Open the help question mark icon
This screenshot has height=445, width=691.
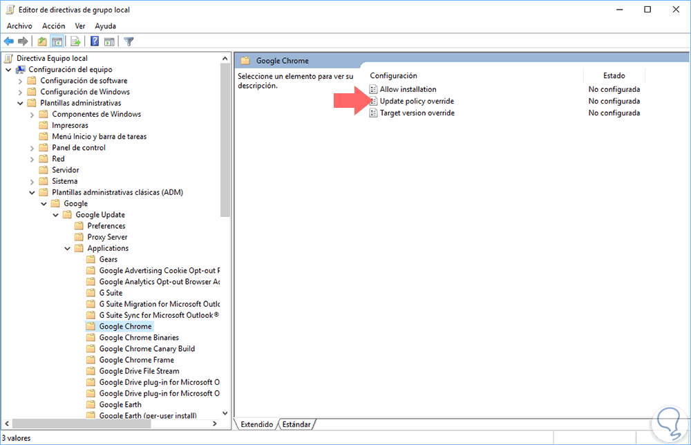pyautogui.click(x=94, y=41)
